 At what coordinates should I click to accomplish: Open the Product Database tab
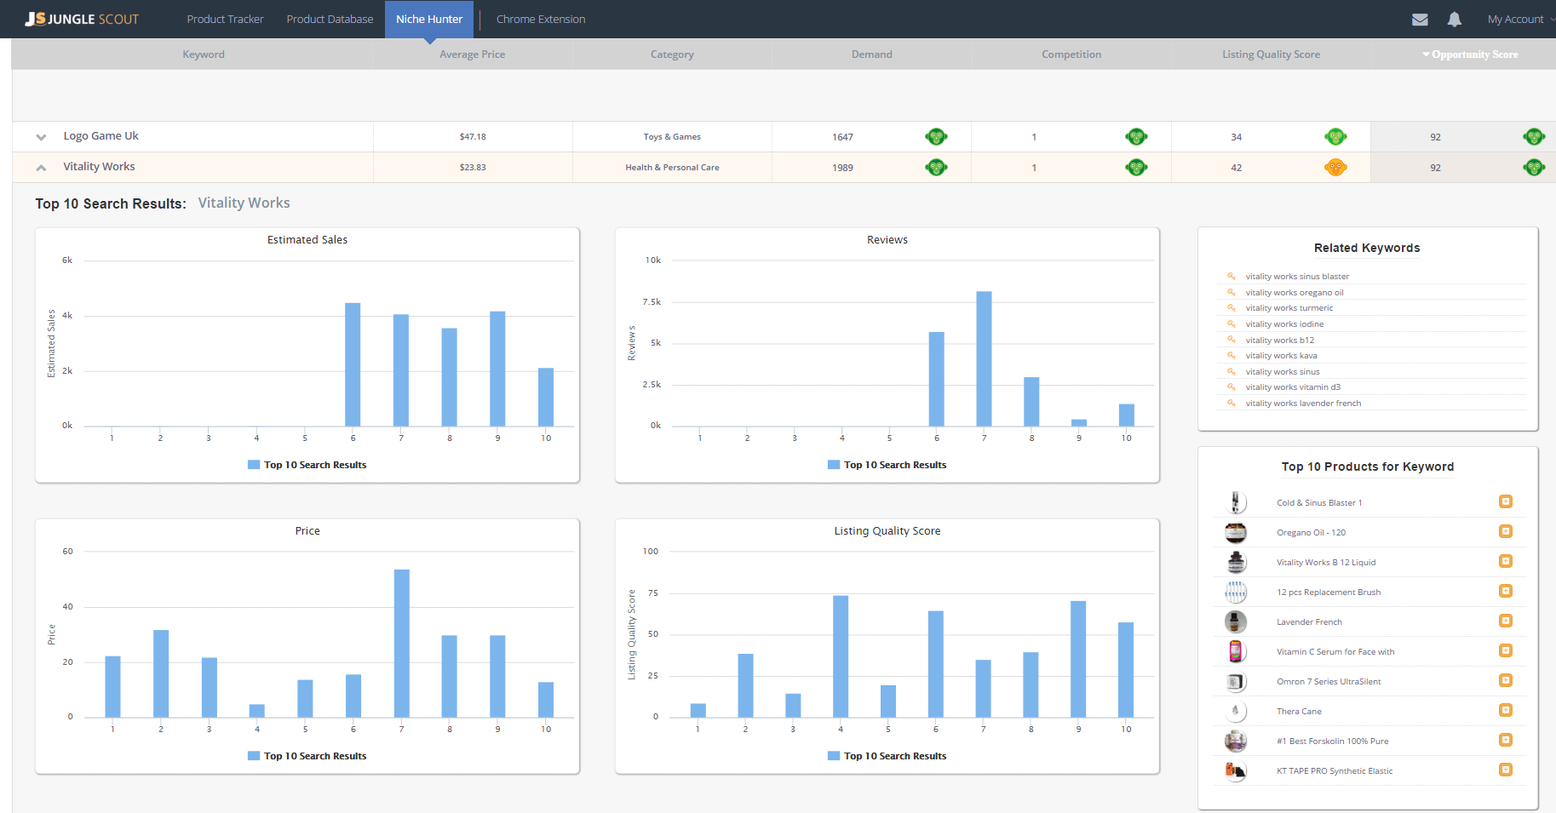(330, 19)
